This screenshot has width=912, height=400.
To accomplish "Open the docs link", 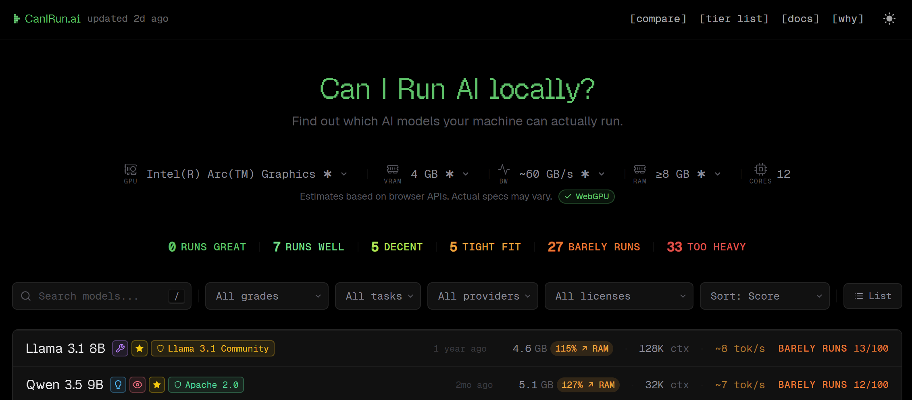I will 800,19.
